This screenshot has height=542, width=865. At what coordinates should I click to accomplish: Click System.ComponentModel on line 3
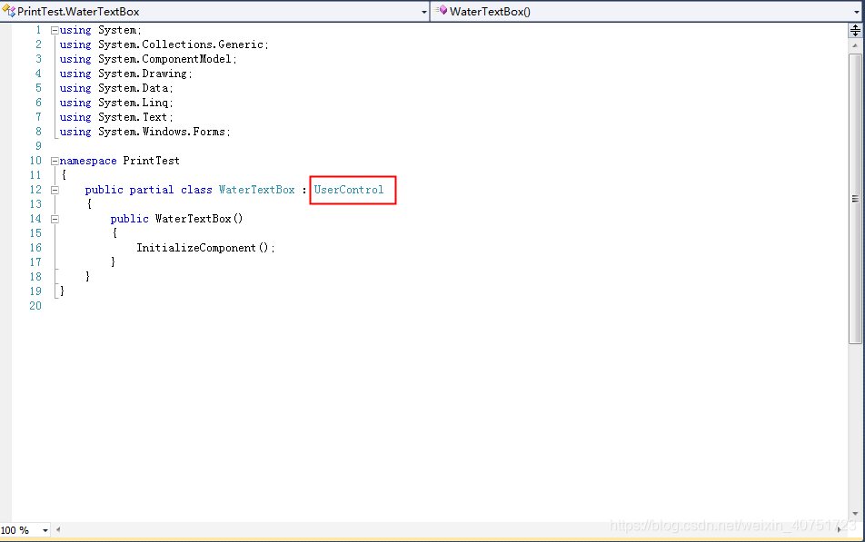point(167,59)
